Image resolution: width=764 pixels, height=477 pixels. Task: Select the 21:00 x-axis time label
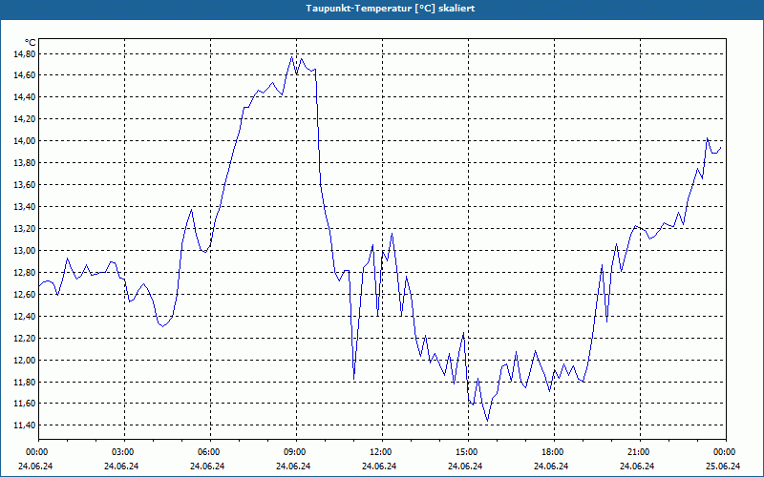[638, 452]
